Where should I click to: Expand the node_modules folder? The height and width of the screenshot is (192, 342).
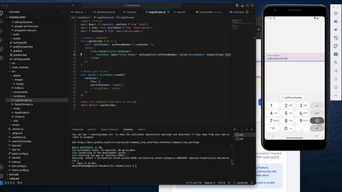(x=20, y=67)
